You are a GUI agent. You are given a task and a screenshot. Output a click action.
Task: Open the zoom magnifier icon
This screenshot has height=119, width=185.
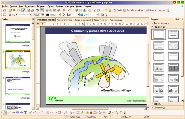click(99, 10)
